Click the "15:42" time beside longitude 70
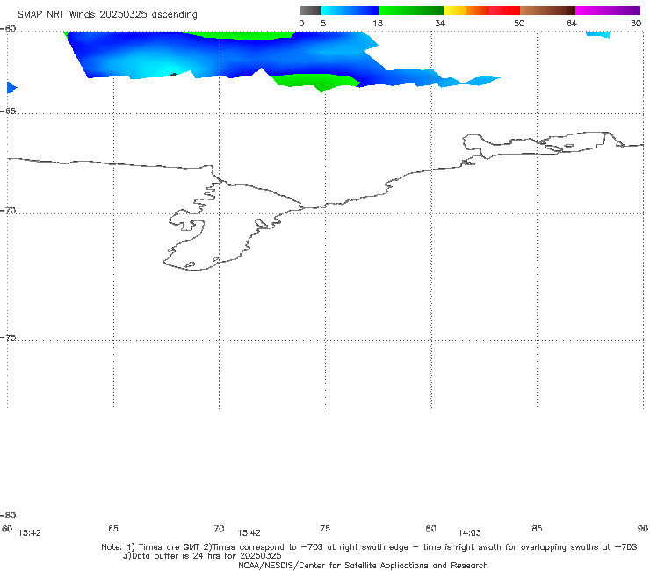This screenshot has width=650, height=571. tap(249, 533)
